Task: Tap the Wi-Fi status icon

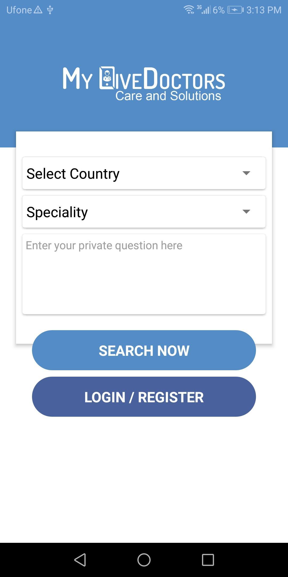Action: point(189,10)
